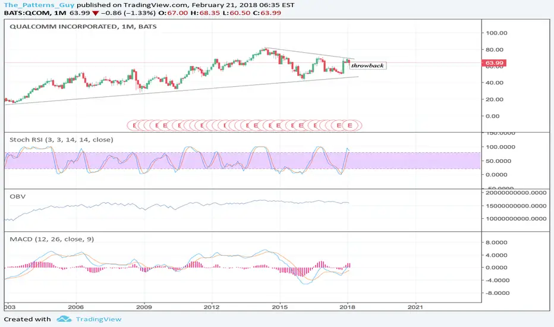Image resolution: width=554 pixels, height=327 pixels.
Task: Click the 0.00 price axis label
Action: pyautogui.click(x=493, y=116)
